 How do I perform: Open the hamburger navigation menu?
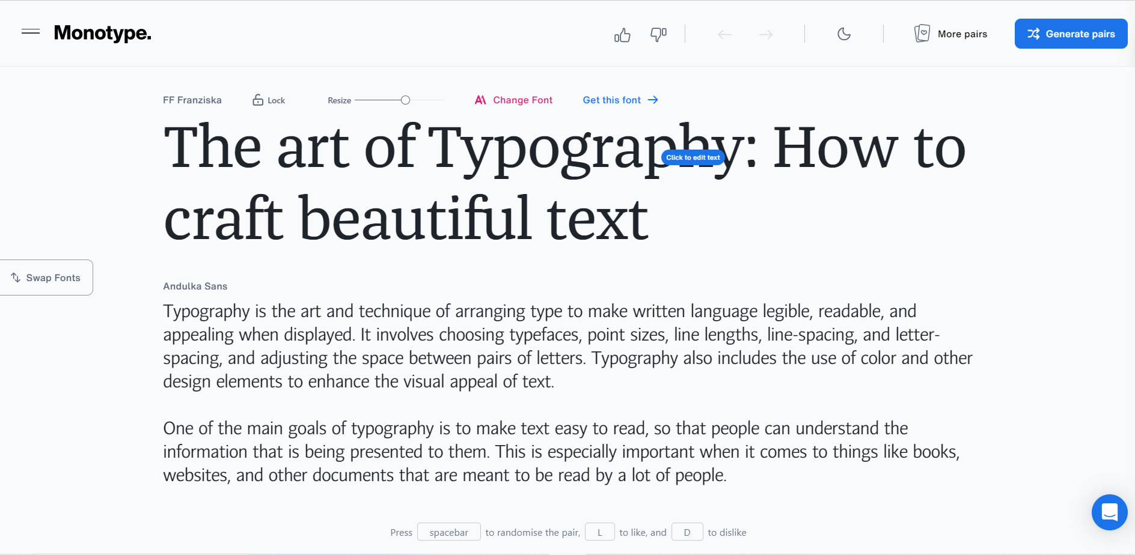(x=31, y=32)
